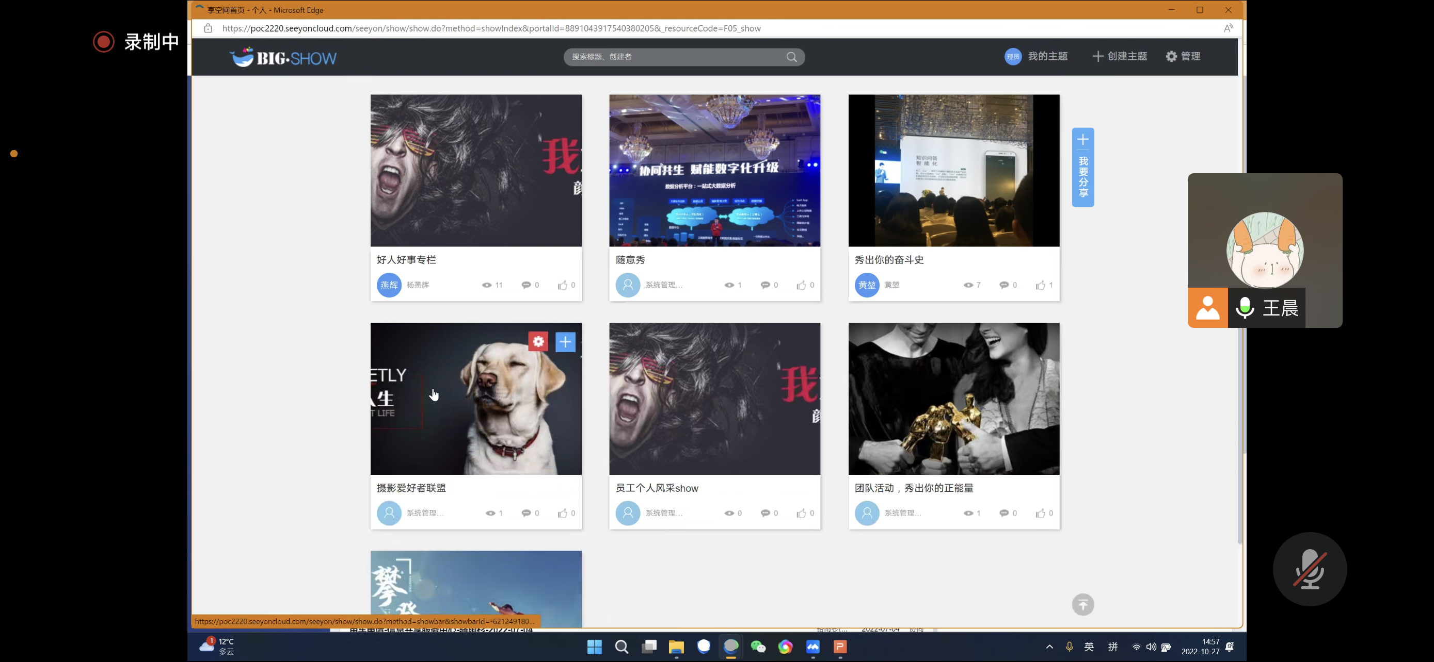Click 燕辉 author avatar
The height and width of the screenshot is (662, 1434).
pos(389,285)
